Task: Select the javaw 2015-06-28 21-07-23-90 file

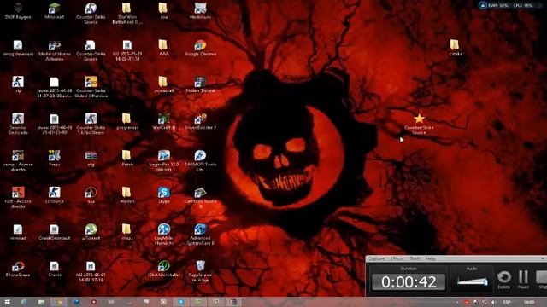Action: coord(55,124)
